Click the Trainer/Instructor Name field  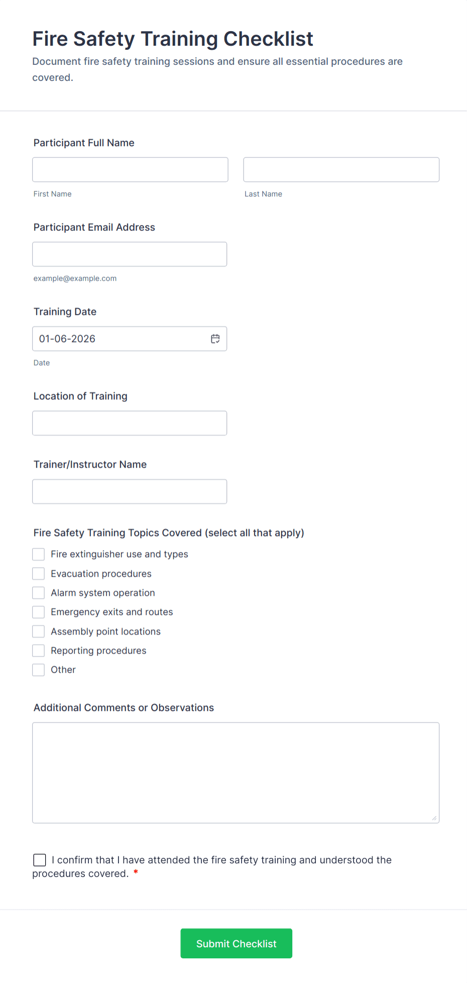point(129,491)
